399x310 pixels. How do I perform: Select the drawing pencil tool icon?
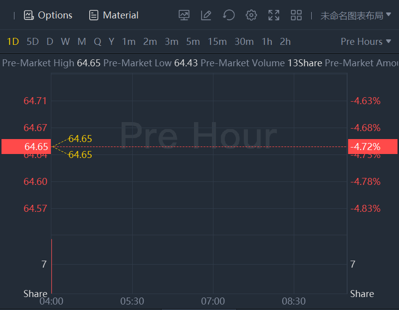point(206,15)
